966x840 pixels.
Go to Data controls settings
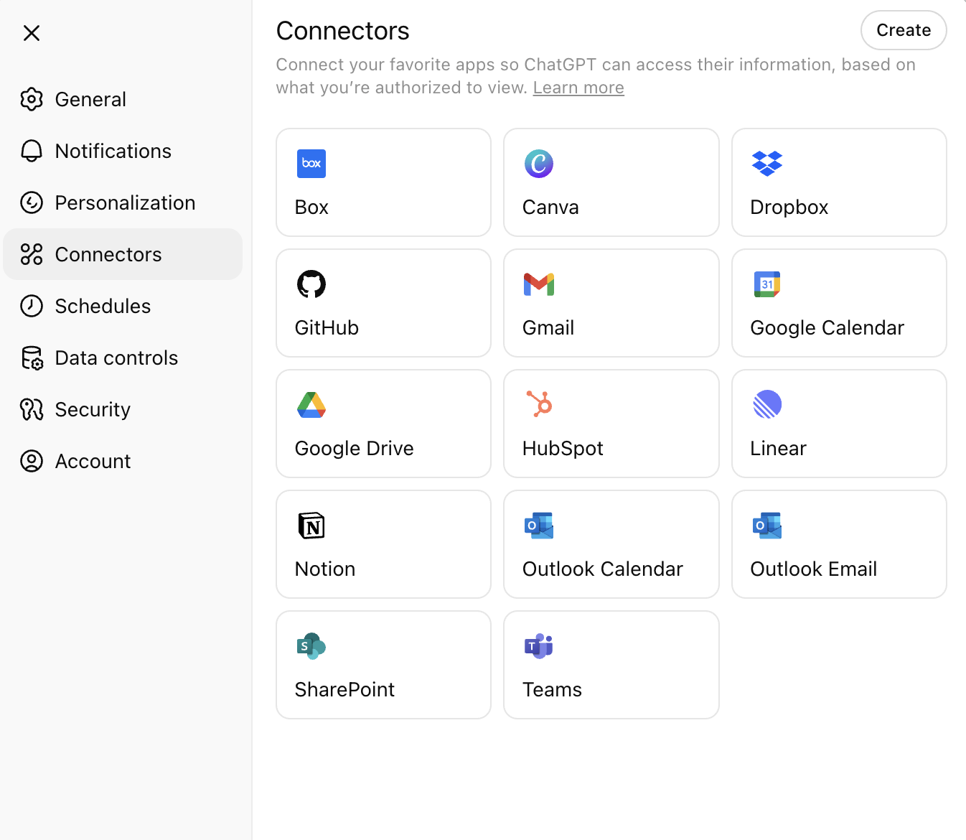(x=116, y=358)
